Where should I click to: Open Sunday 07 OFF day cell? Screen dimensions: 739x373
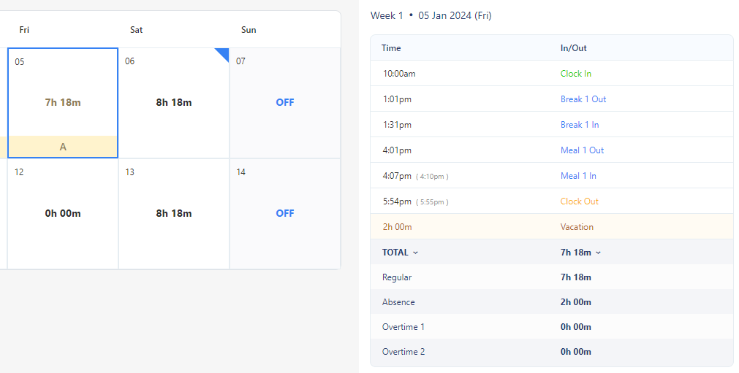284,103
